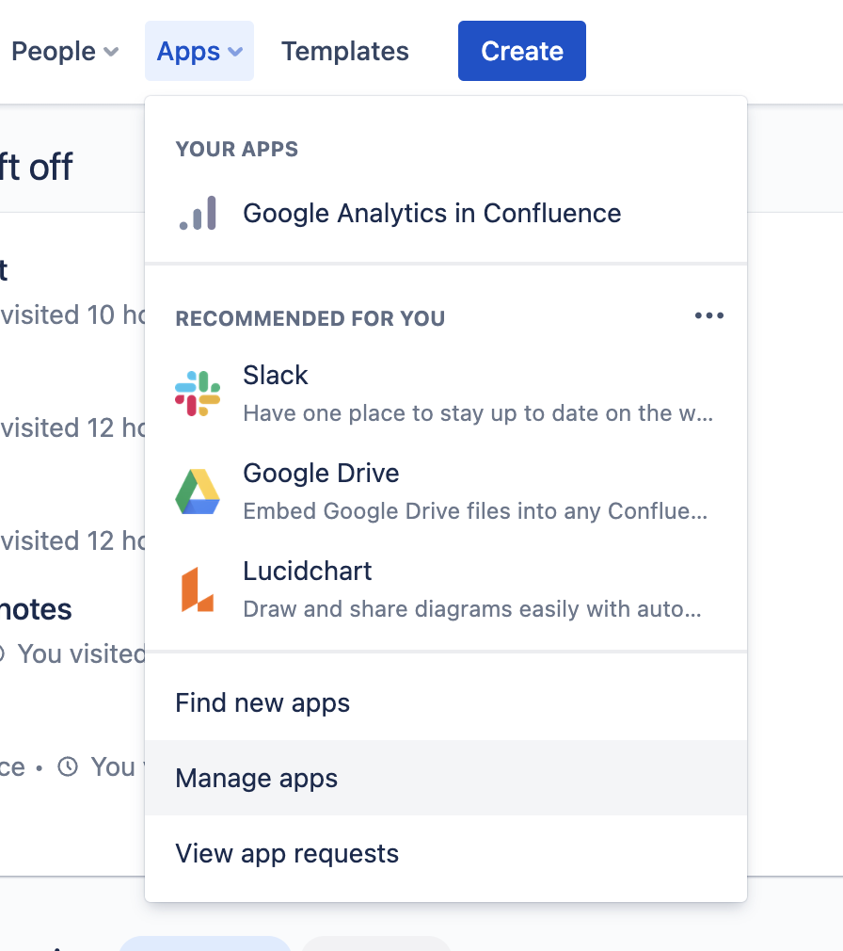843x951 pixels.
Task: Click the Google Drive triangle icon
Action: (x=198, y=492)
